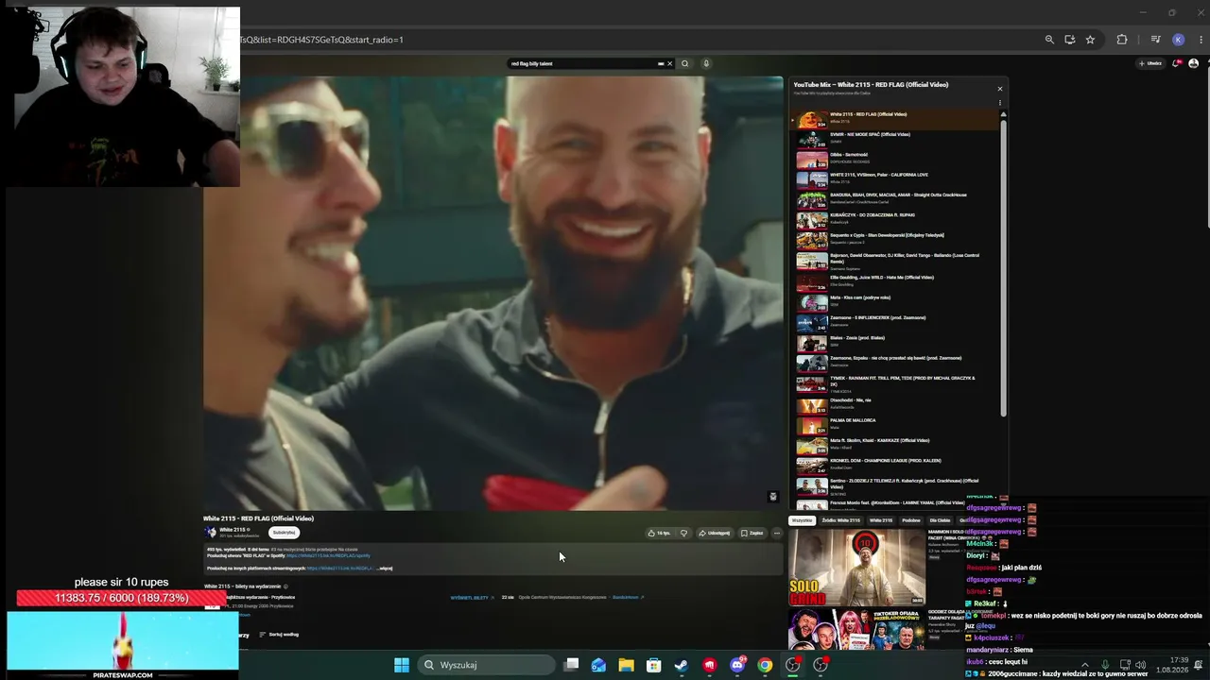Like the RED FLAG video
The width and height of the screenshot is (1210, 680).
pyautogui.click(x=660, y=533)
